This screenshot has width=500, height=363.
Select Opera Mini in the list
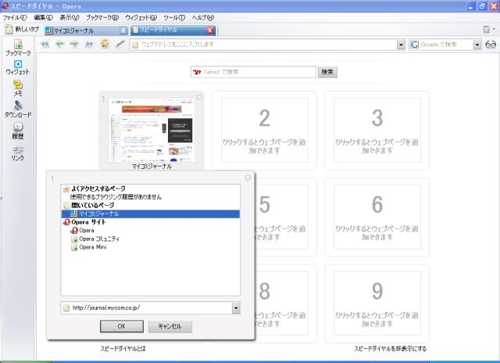93,247
